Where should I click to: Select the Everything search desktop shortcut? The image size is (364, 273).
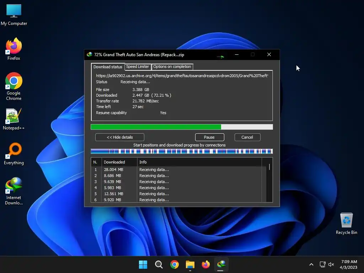point(14,154)
